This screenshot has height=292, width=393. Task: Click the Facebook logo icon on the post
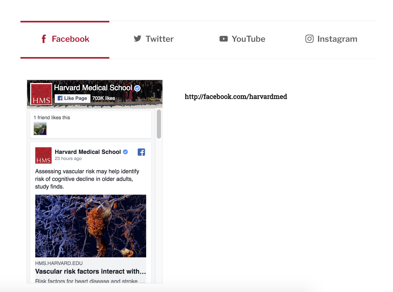pos(141,152)
